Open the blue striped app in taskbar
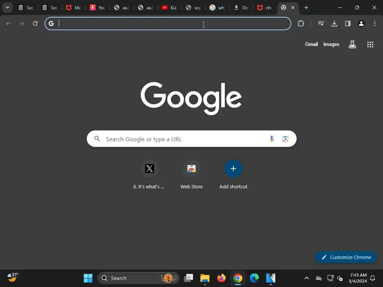 (x=271, y=278)
